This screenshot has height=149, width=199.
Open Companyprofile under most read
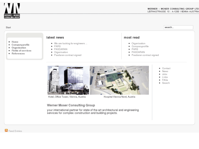140,46
